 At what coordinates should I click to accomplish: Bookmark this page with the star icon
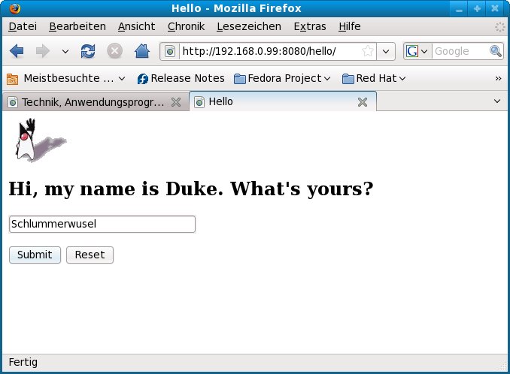click(367, 51)
